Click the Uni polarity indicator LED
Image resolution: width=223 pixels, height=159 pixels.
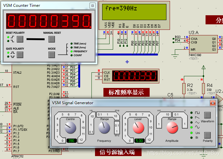click(192, 133)
